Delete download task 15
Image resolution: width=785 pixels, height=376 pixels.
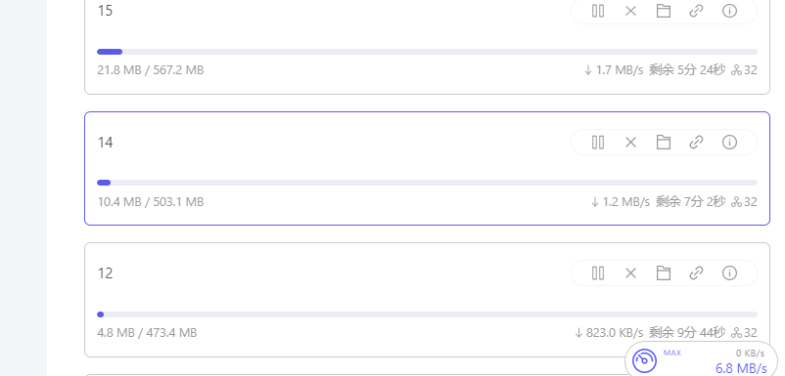click(x=630, y=11)
